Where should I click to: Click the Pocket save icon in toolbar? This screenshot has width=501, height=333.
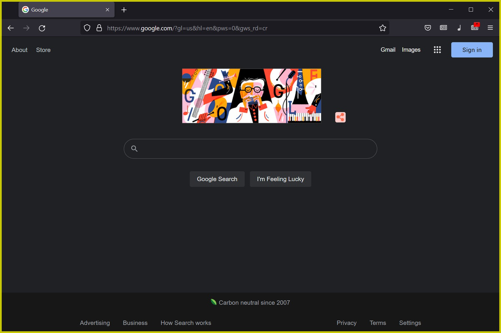(428, 27)
